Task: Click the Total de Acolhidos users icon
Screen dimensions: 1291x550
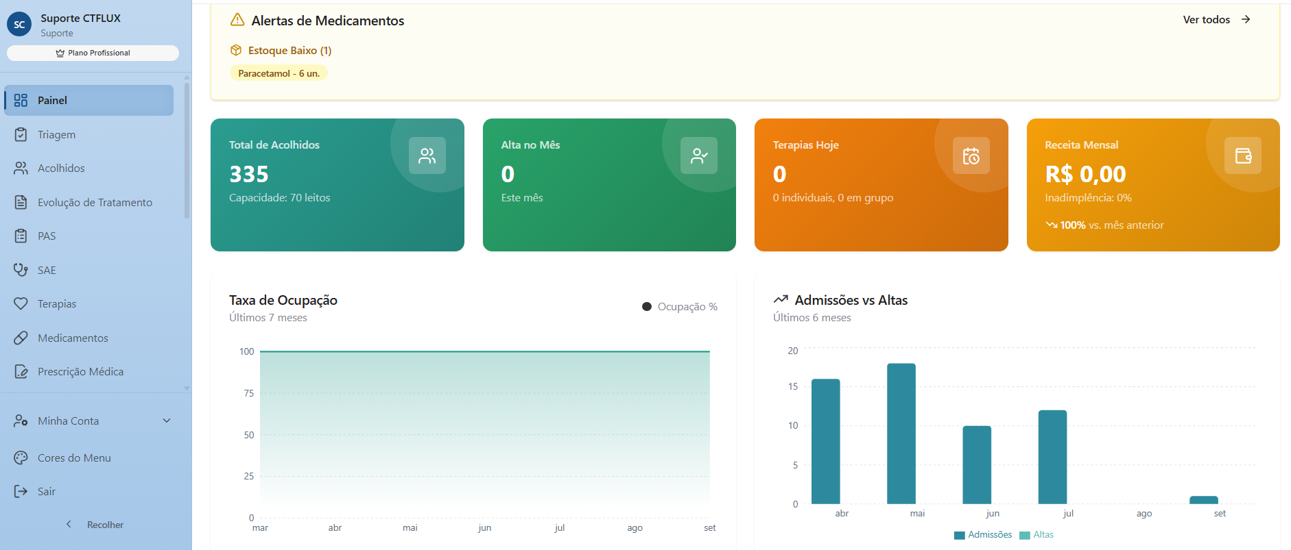Action: pyautogui.click(x=427, y=155)
